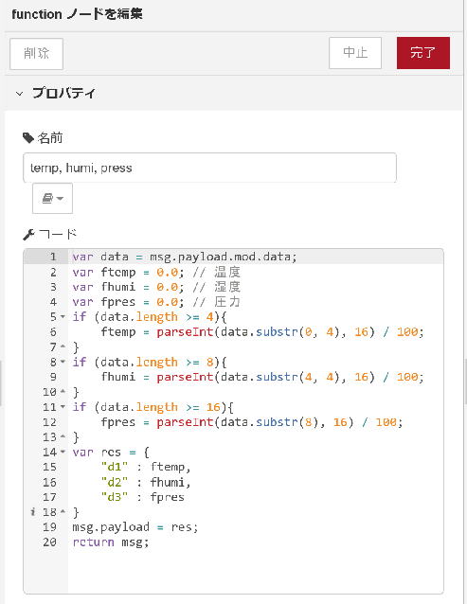Fold the var res object at line 14
This screenshot has width=467, height=604.
click(63, 452)
